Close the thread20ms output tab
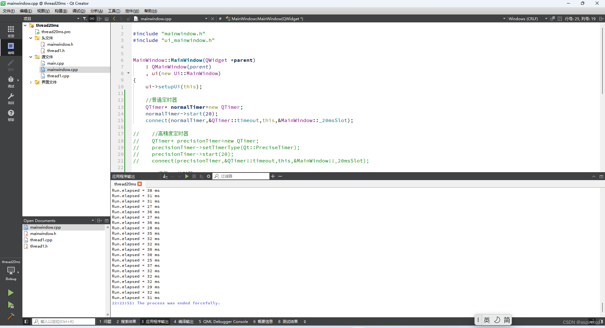 pos(140,184)
